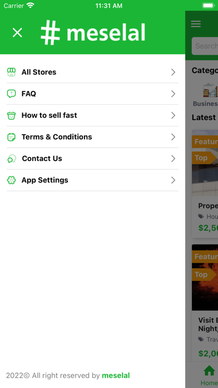
Task: Tap the chevron next to Contact Us
Action: click(x=174, y=159)
